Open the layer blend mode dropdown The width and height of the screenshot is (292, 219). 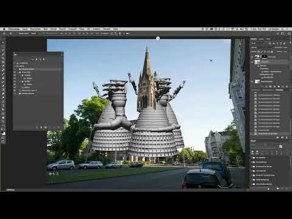coord(262,47)
